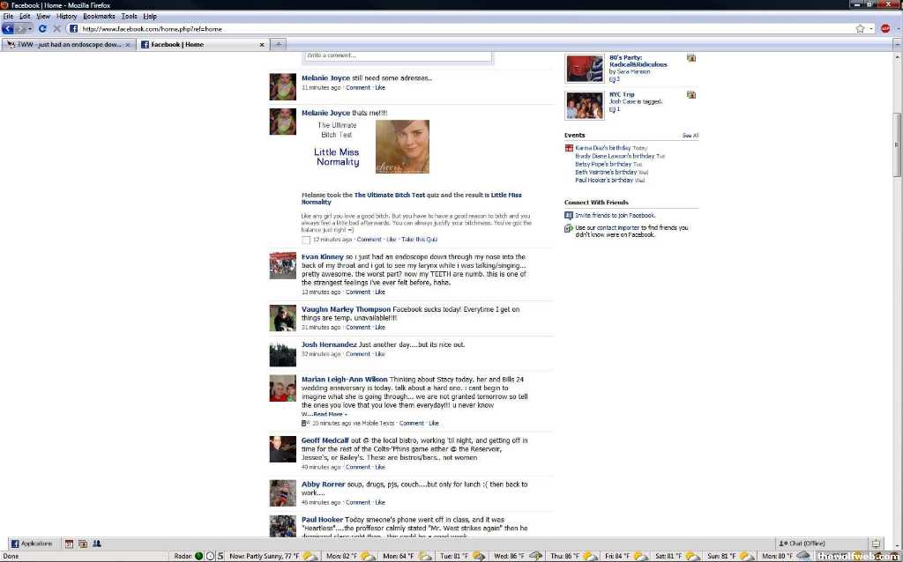The image size is (903, 562).
Task: Click the contact importer icon
Action: (569, 228)
